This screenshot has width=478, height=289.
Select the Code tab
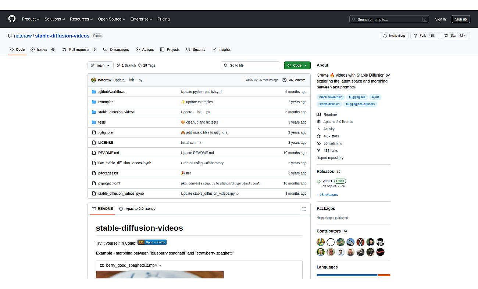[17, 50]
